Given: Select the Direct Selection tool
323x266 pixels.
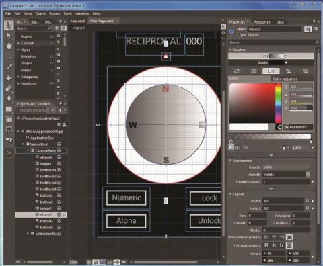Looking at the screenshot, I should [9, 36].
